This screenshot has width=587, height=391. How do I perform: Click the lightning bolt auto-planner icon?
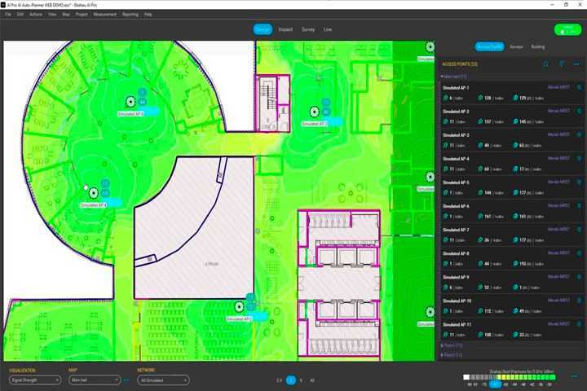pyautogui.click(x=561, y=64)
